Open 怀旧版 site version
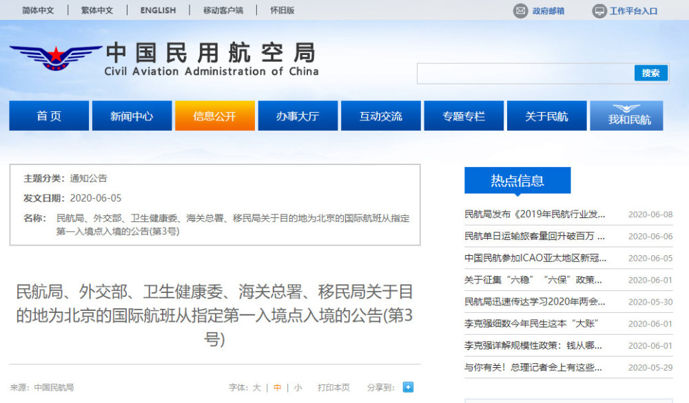The width and height of the screenshot is (689, 403). 282,10
